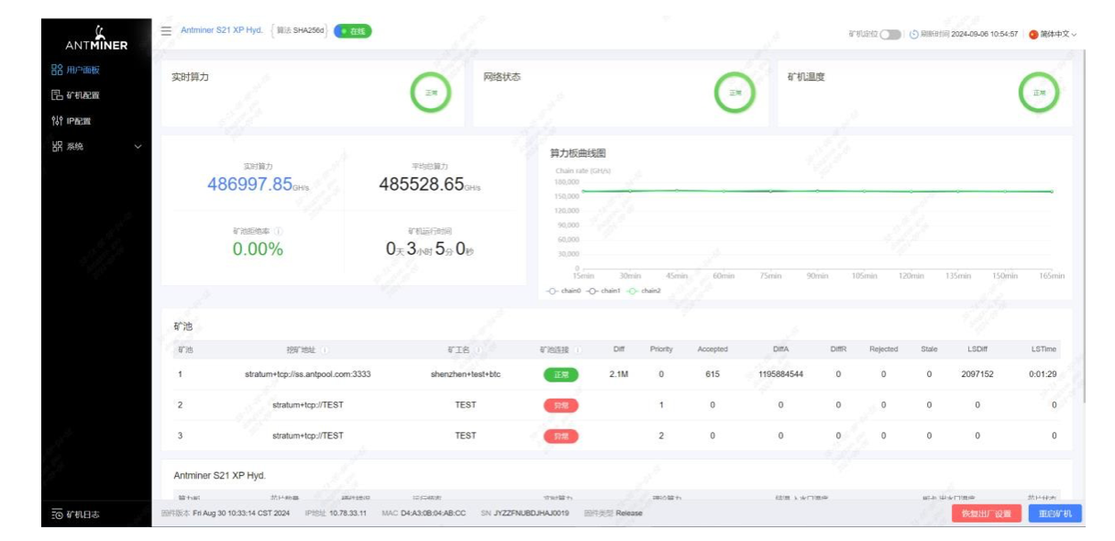Click the 矿池连接 column info icon
Screen dimensions: 1115x541
(x=580, y=349)
